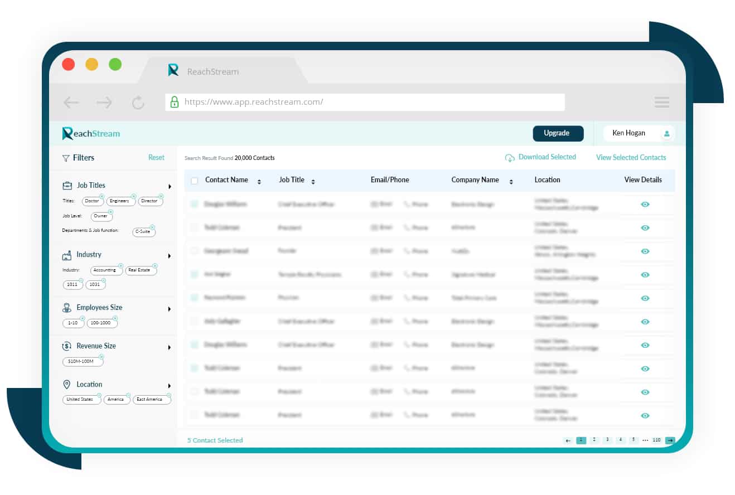Expand the Industry filter arrow
This screenshot has height=495, width=735.
(170, 256)
